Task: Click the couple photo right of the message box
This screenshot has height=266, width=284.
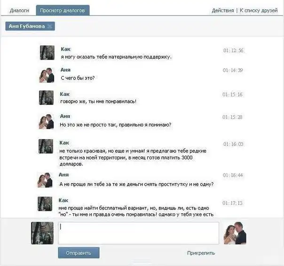Action: [234, 233]
